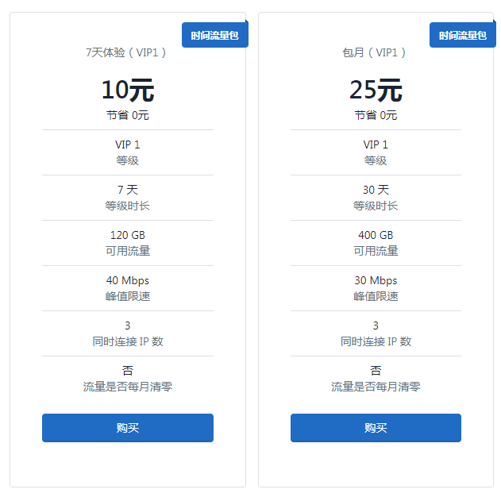Select the 包月（VIP1）plan title
501x497 pixels.
click(376, 52)
